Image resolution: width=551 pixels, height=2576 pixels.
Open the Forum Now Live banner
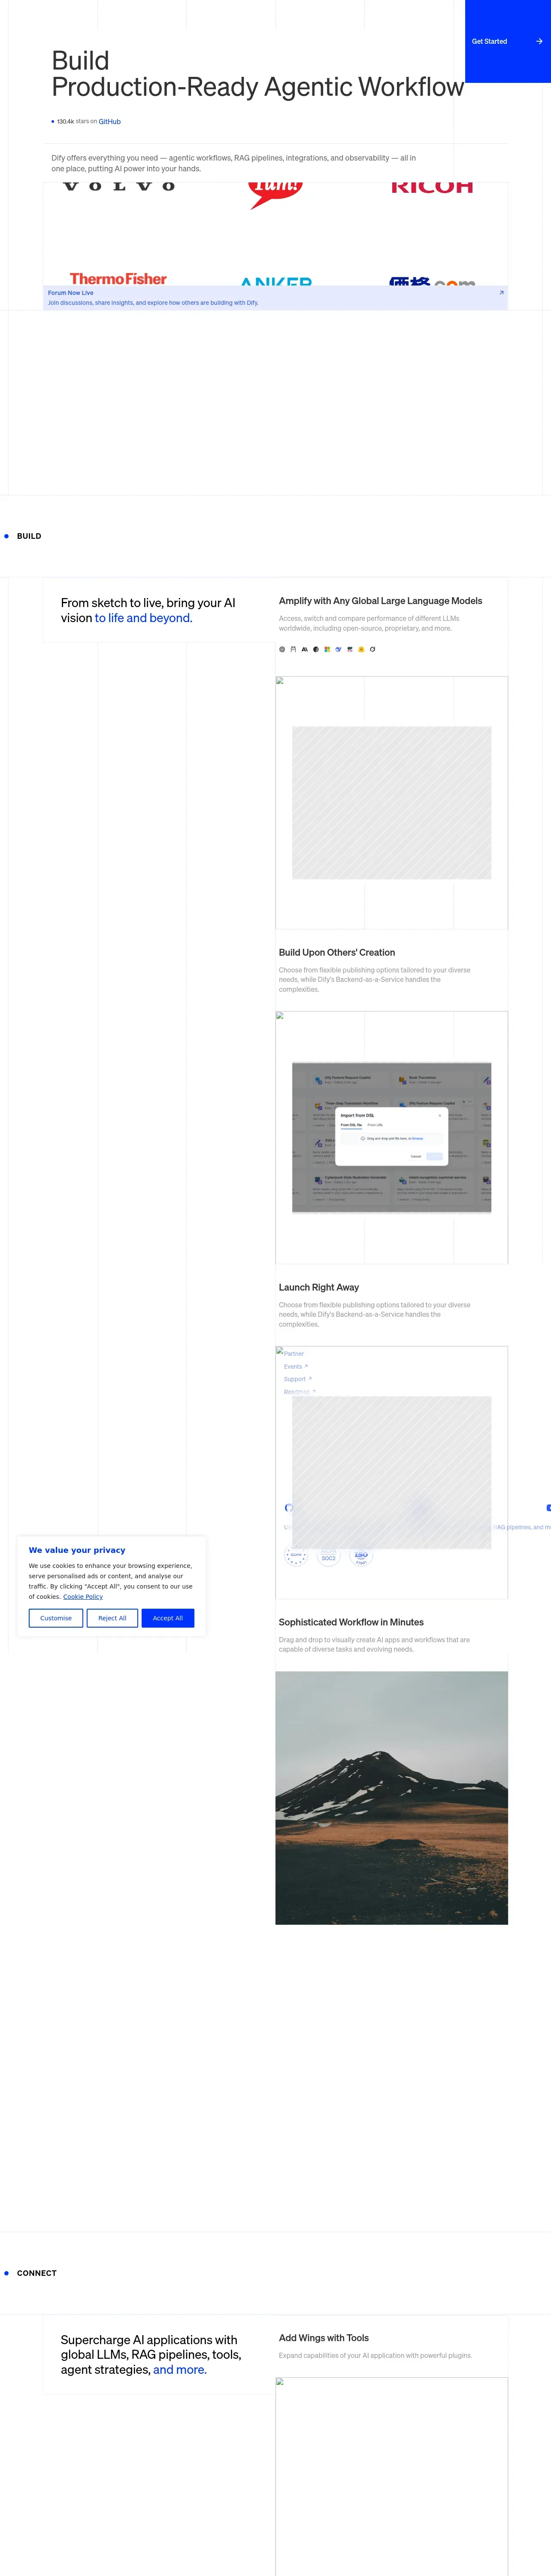point(275,297)
